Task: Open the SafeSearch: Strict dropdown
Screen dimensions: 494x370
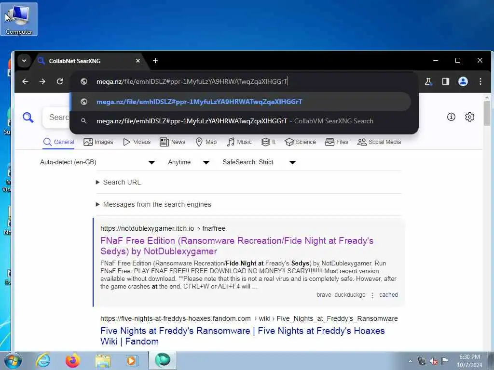Action: pyautogui.click(x=259, y=162)
